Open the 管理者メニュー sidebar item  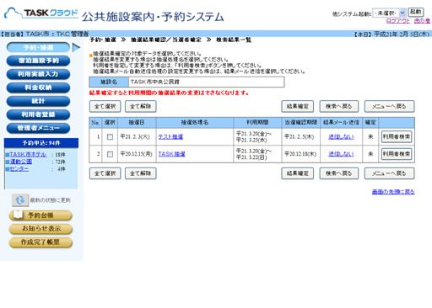(38, 128)
